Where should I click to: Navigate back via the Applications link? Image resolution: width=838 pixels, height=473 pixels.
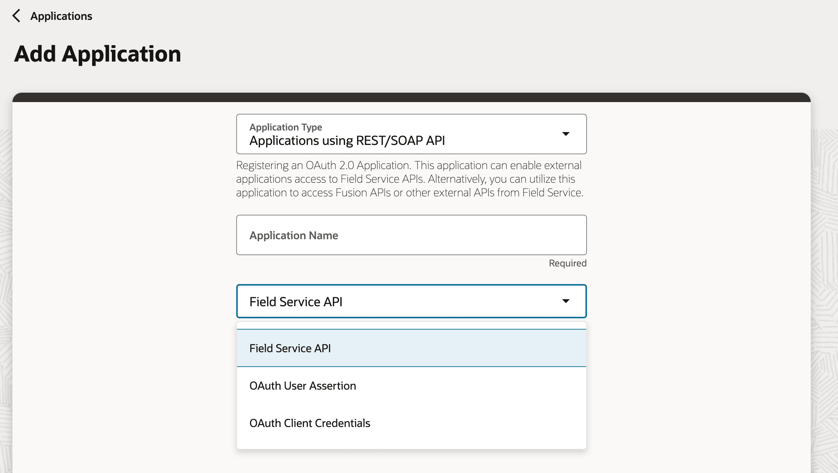61,16
